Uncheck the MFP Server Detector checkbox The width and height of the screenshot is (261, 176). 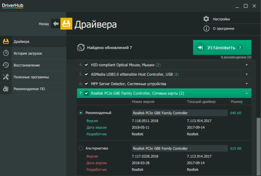pos(86,84)
